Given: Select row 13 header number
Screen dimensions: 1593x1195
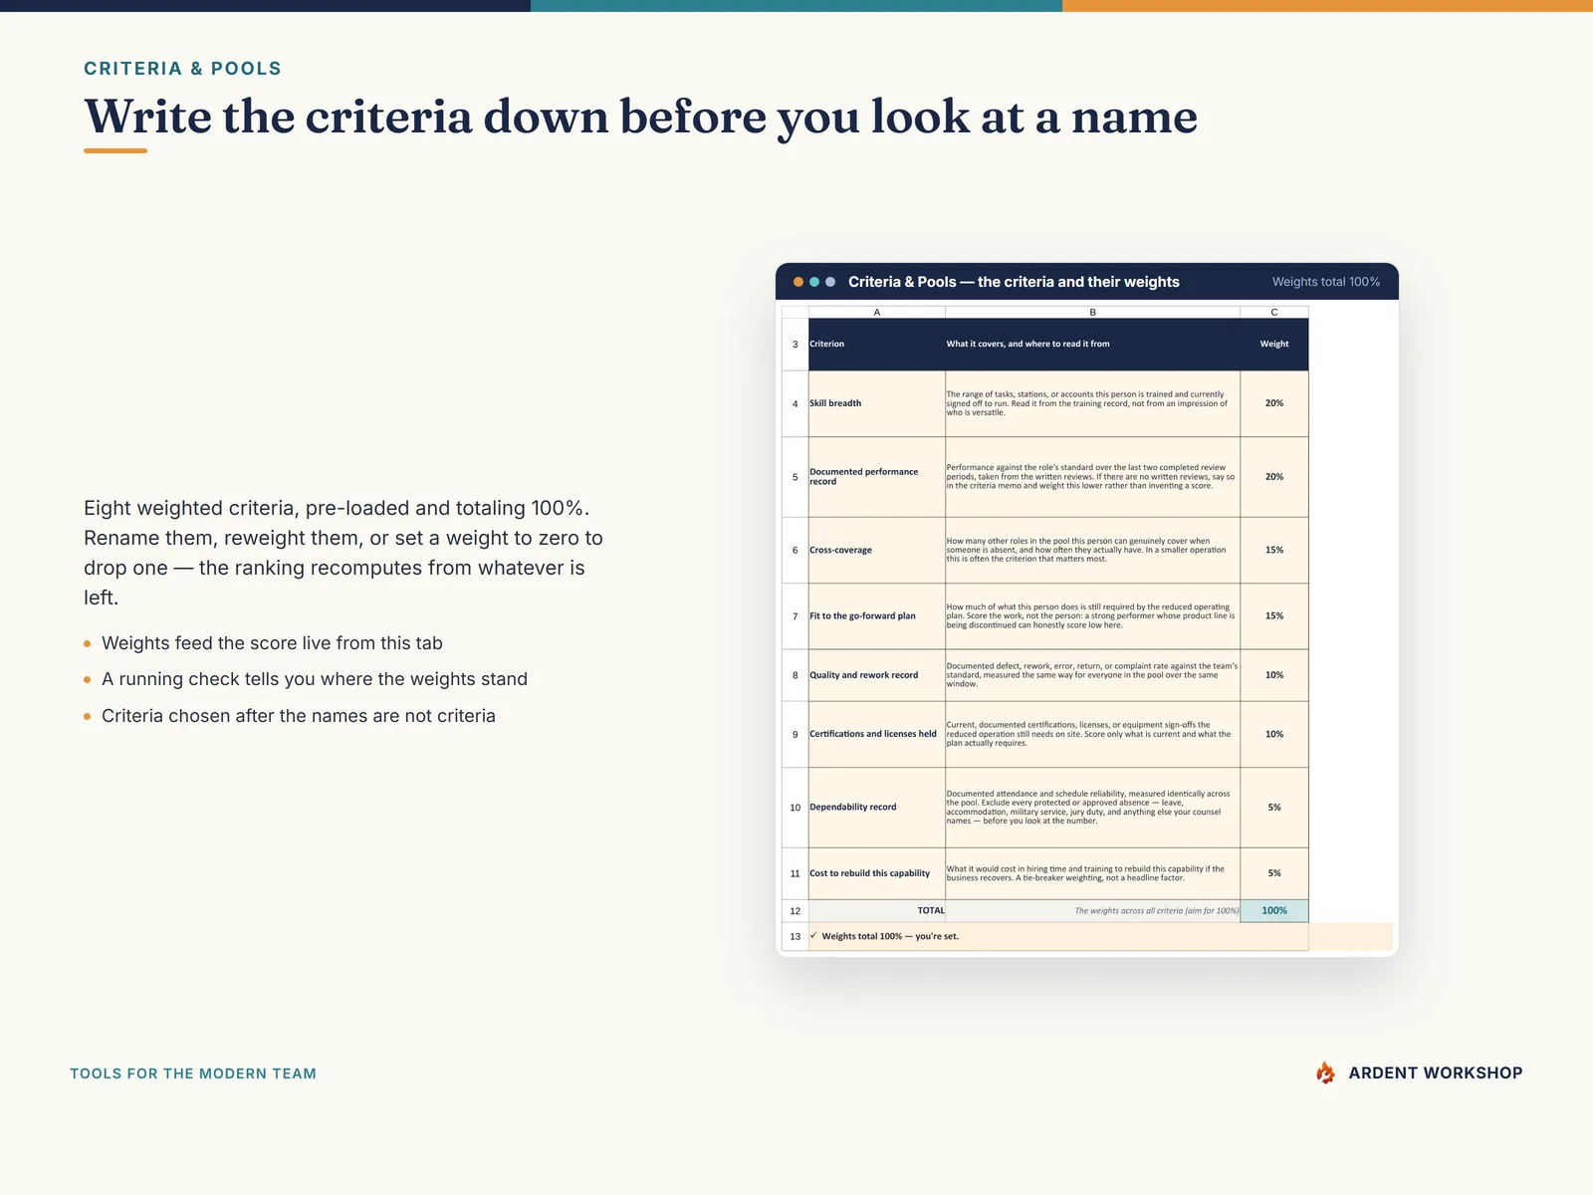Looking at the screenshot, I should point(795,936).
